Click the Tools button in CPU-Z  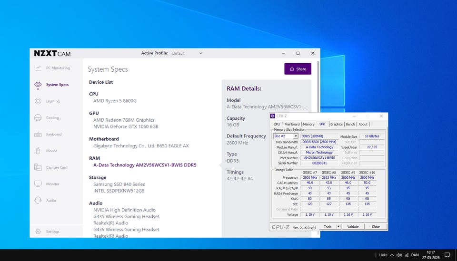coord(328,227)
